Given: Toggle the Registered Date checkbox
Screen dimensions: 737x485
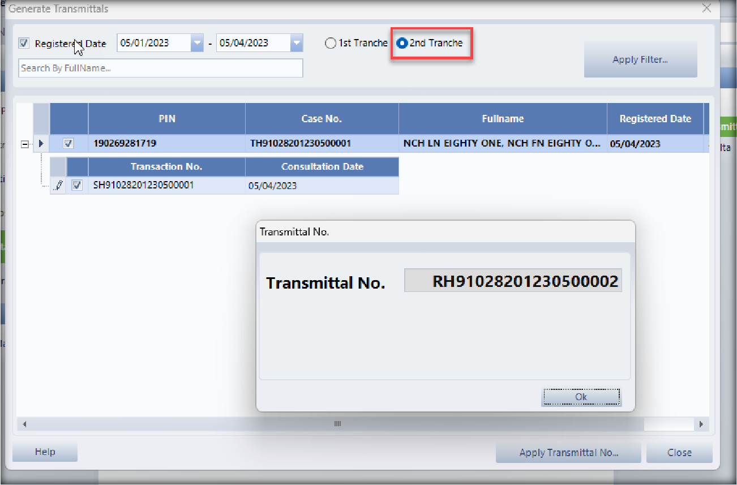Looking at the screenshot, I should point(24,43).
